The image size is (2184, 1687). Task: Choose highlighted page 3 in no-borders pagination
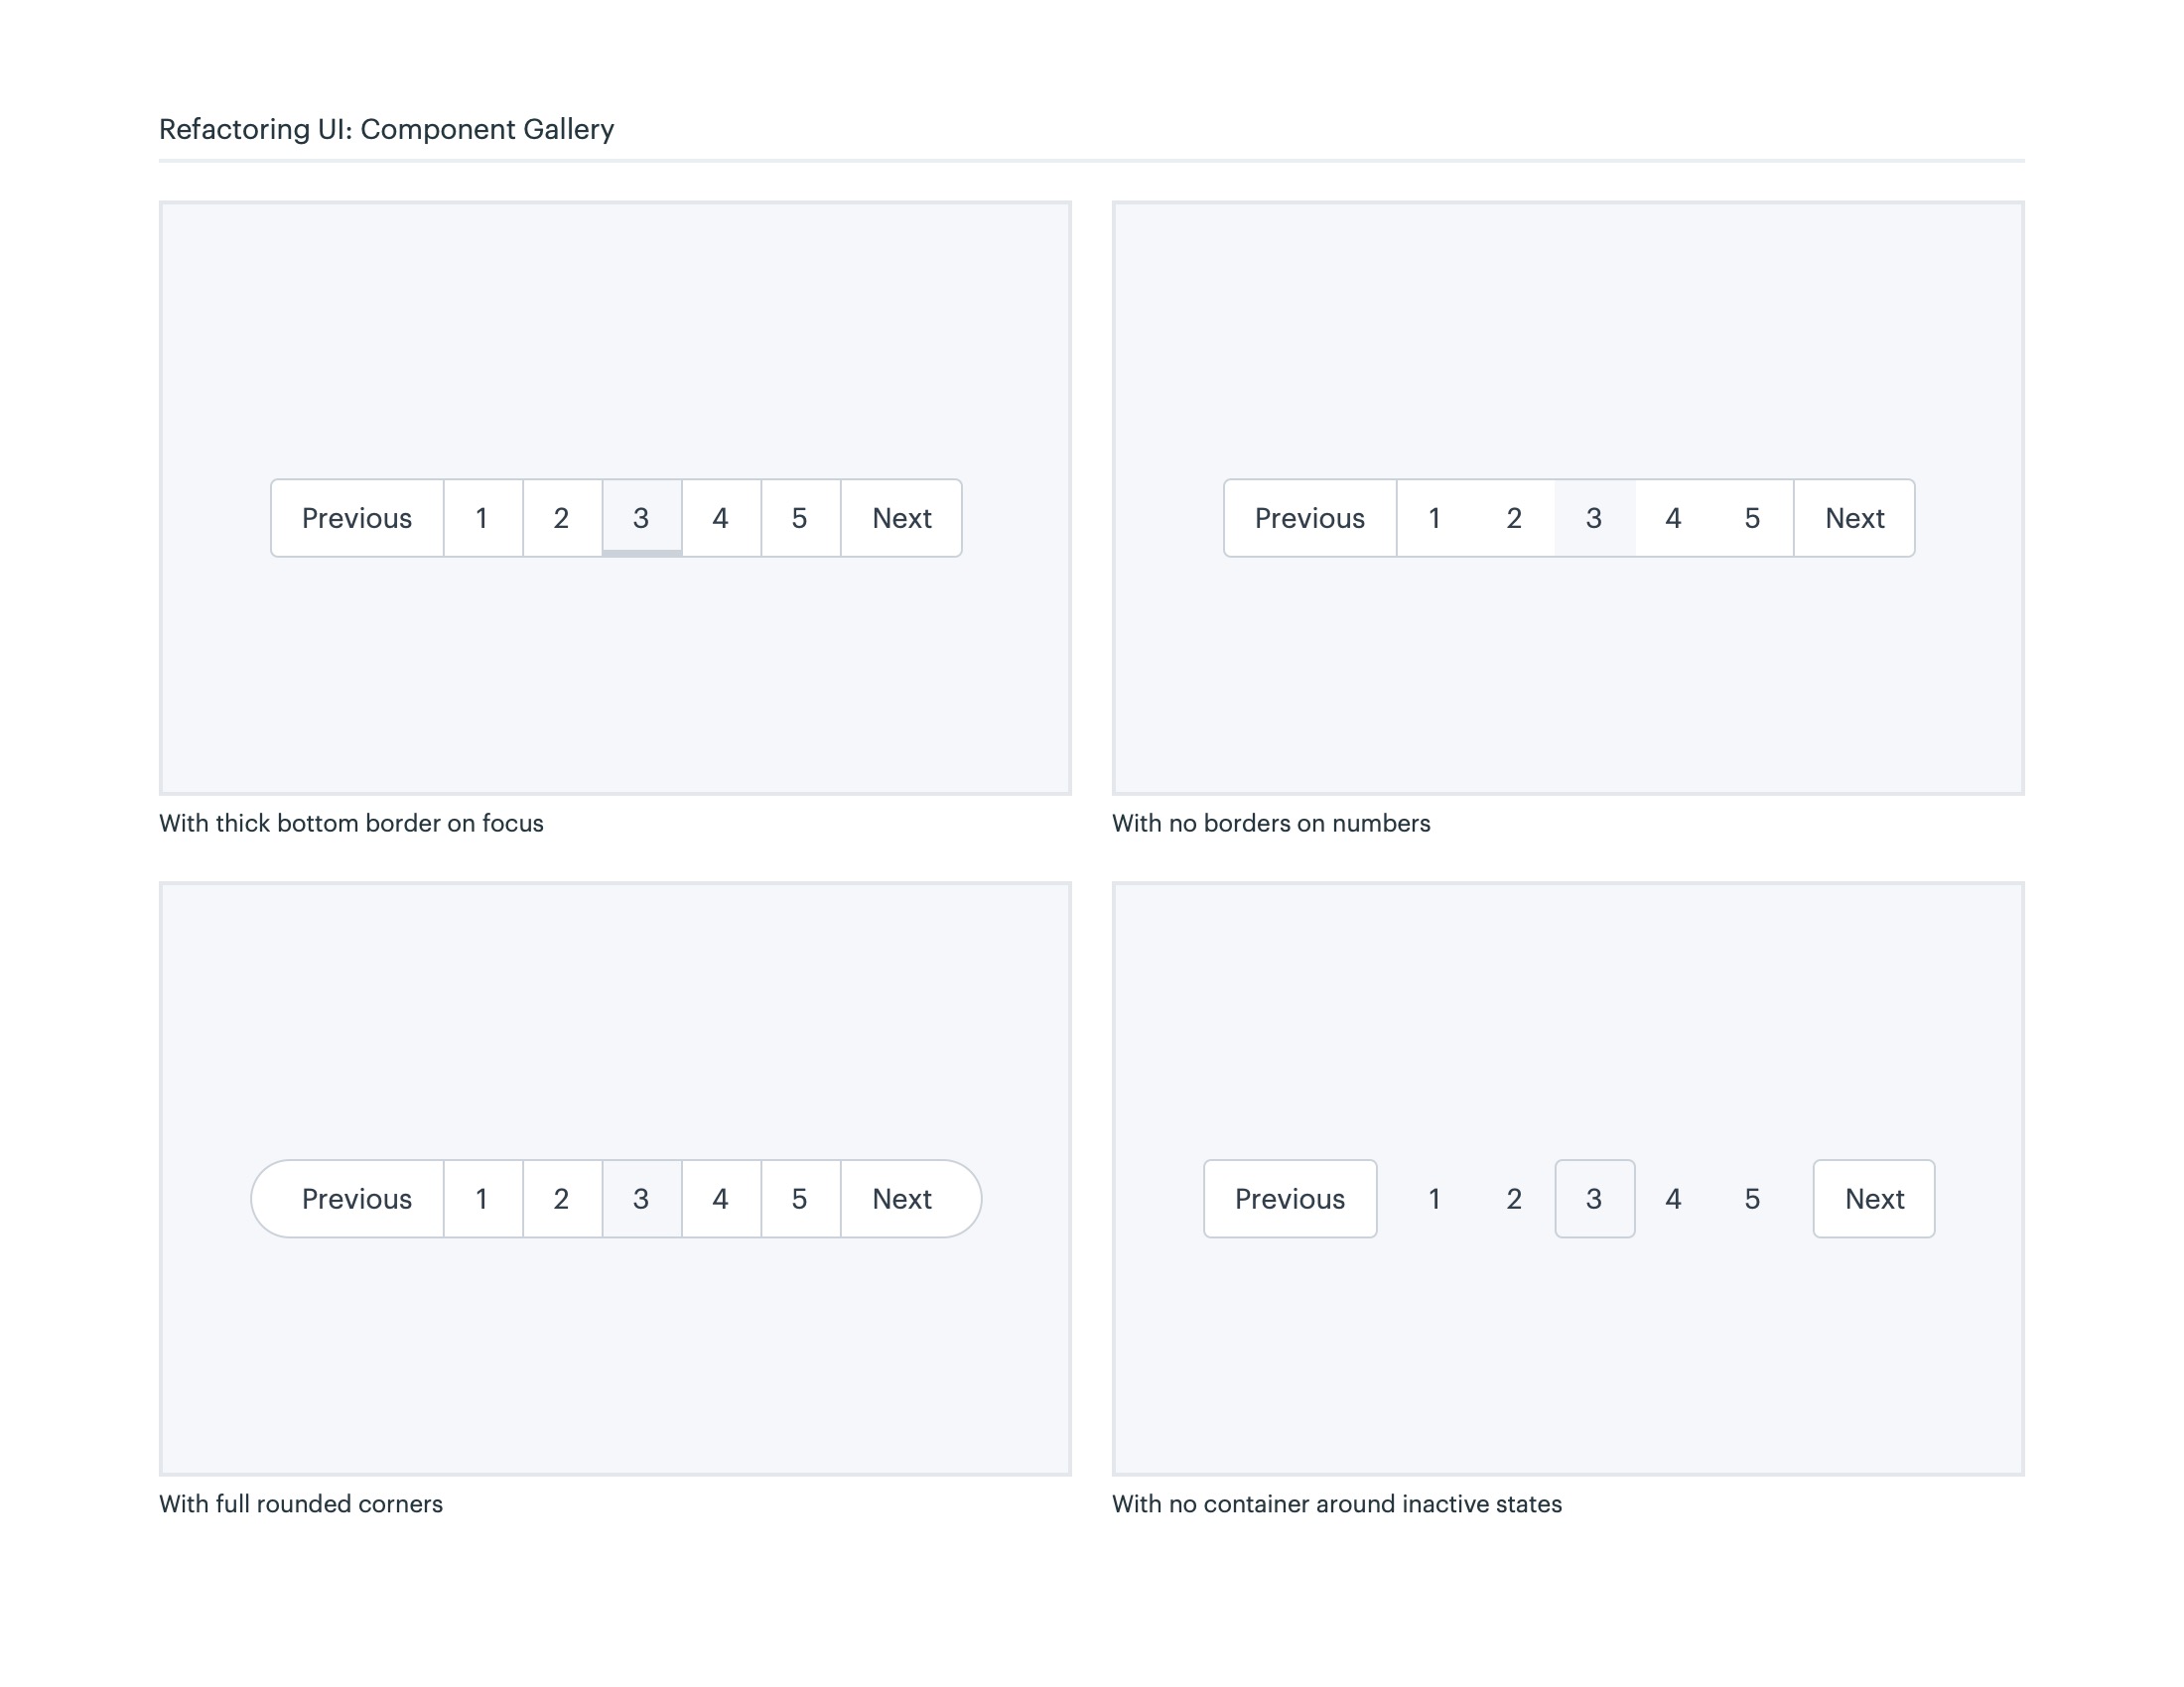1594,518
